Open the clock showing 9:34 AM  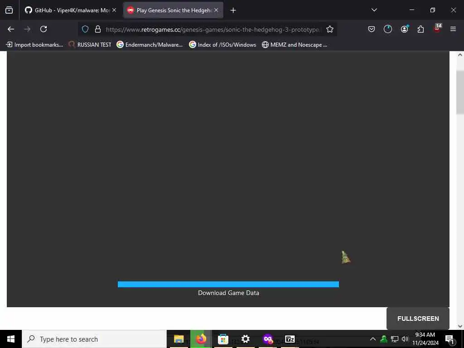[x=425, y=339]
